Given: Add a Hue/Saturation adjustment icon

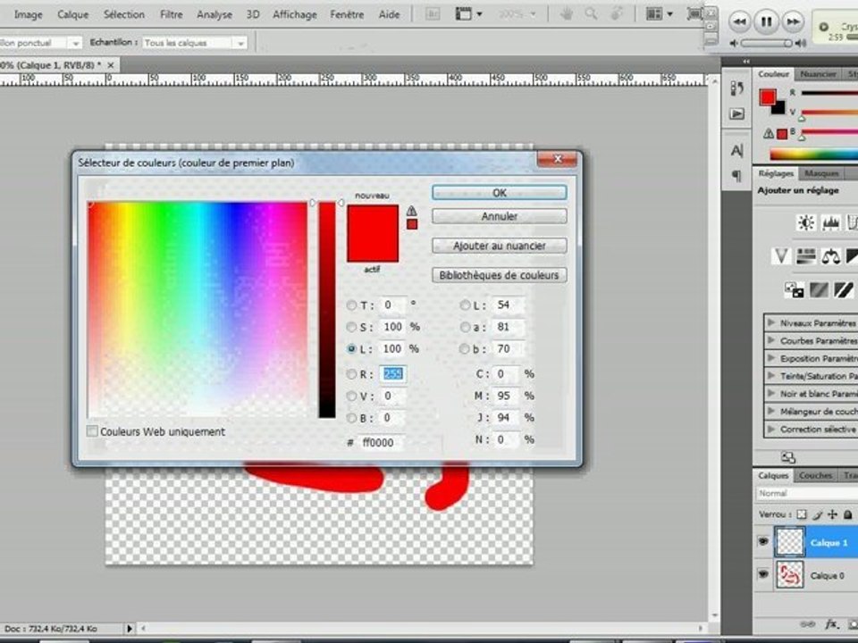Looking at the screenshot, I should [x=805, y=256].
